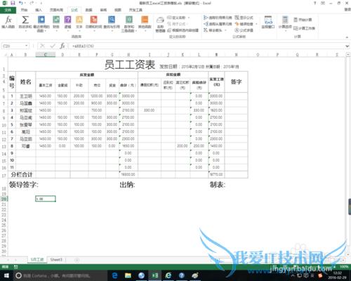Expand the formula bar with chevron

(x=347, y=46)
